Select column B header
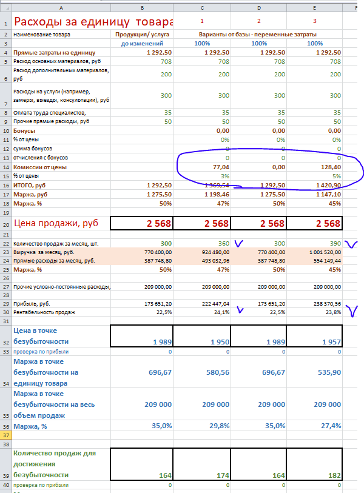 [x=142, y=8]
